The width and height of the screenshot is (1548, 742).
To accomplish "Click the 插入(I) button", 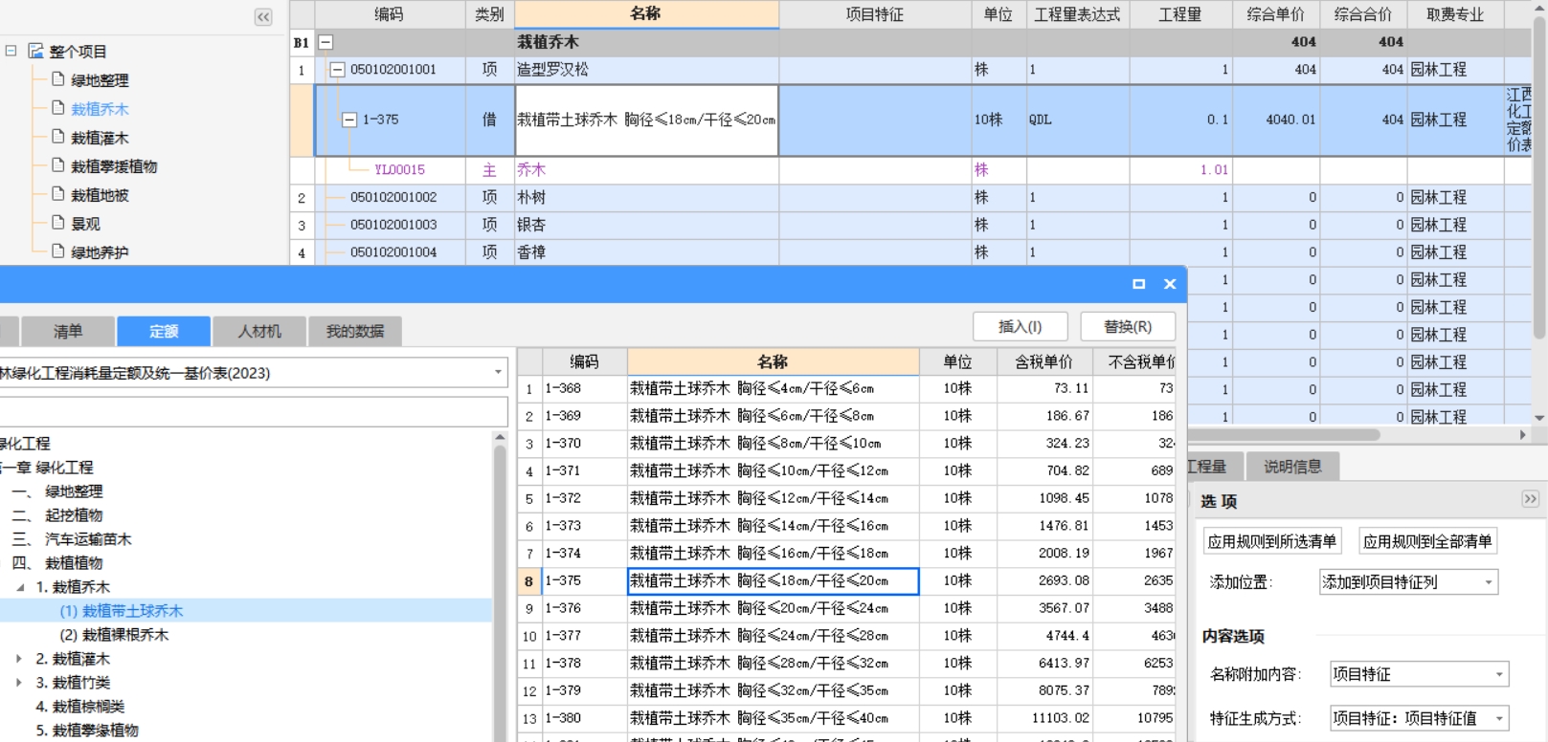I will coord(1020,326).
